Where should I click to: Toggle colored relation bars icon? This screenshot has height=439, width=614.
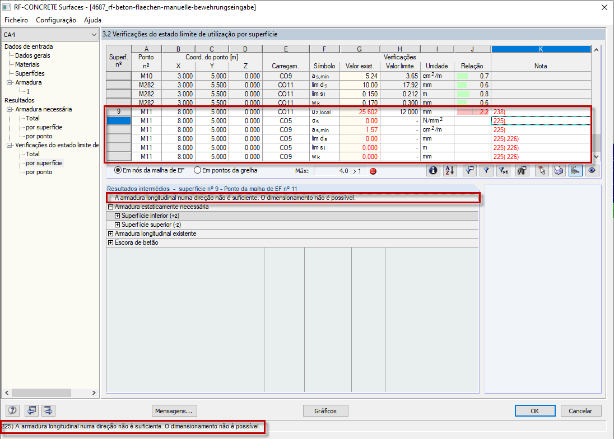coord(575,171)
